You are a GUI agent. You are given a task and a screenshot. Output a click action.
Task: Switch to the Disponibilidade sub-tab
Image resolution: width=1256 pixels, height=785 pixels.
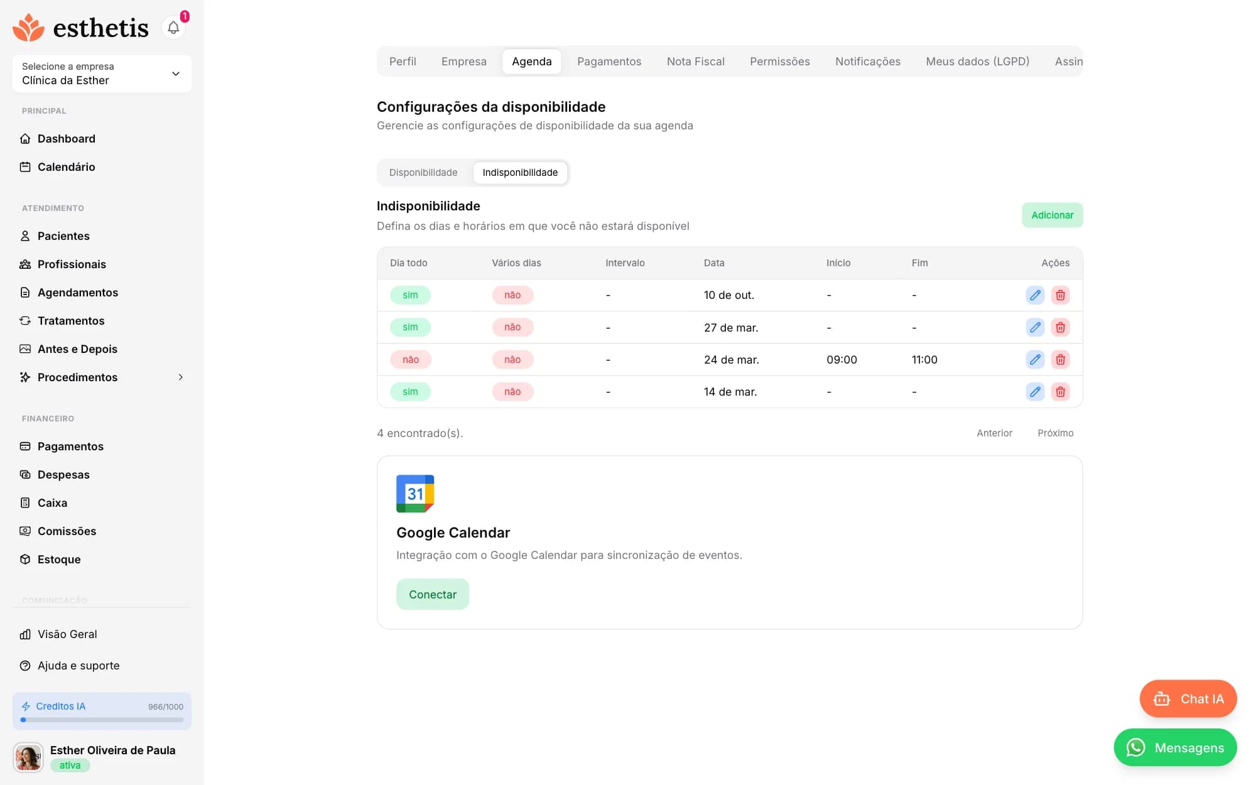coord(423,173)
